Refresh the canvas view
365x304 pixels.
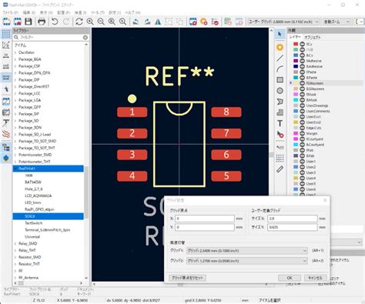(79, 22)
